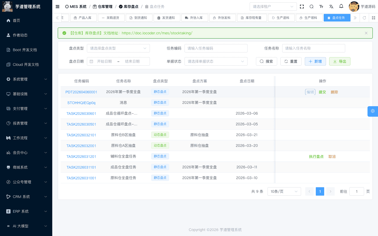Screen dimensions: 378x236
Task: Refresh the page with the reload icon
Action: click(364, 18)
